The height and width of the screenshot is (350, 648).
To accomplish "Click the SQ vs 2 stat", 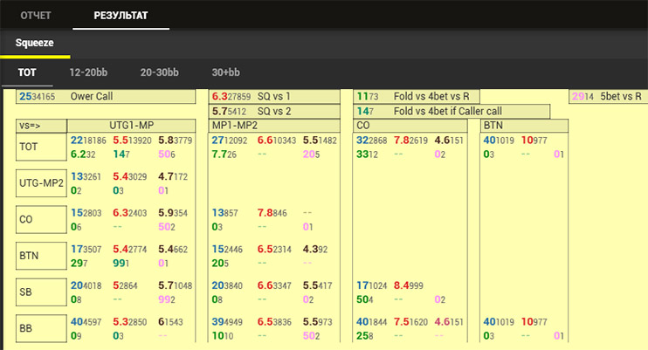I will [274, 111].
